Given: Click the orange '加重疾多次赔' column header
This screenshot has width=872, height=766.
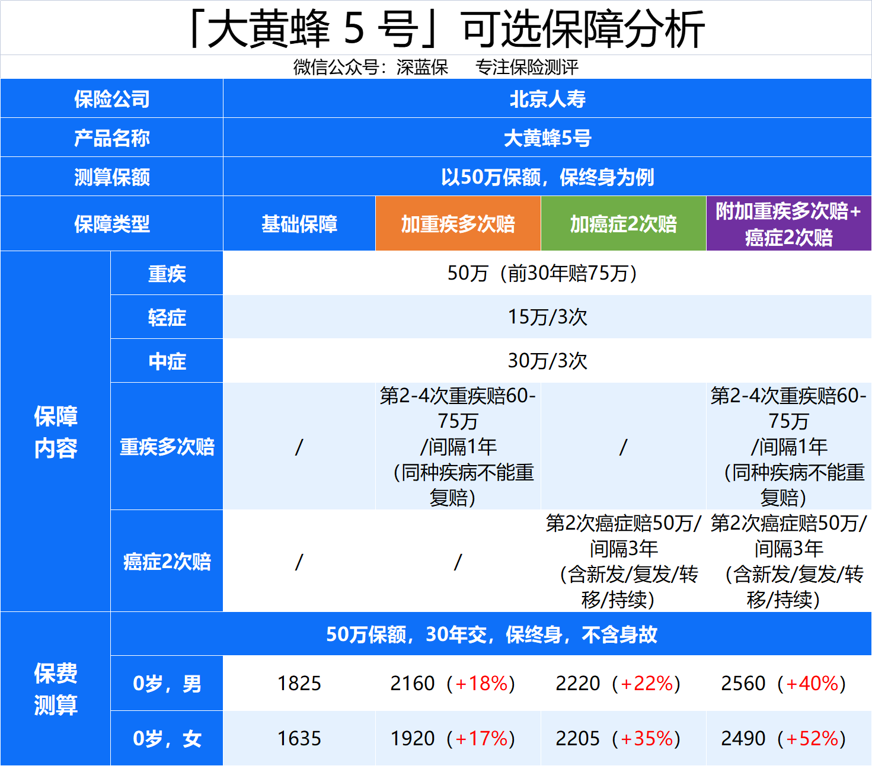Looking at the screenshot, I should pyautogui.click(x=458, y=223).
